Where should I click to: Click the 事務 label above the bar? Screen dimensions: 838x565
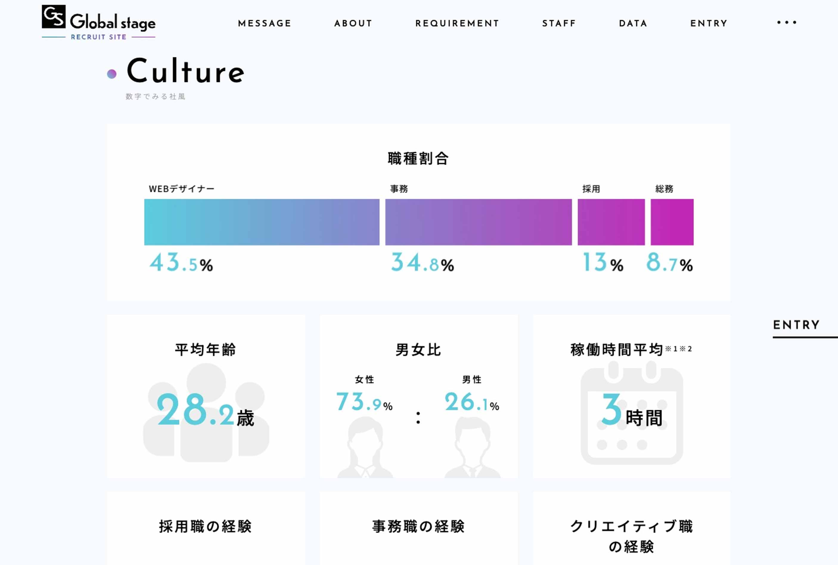coord(399,189)
